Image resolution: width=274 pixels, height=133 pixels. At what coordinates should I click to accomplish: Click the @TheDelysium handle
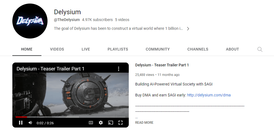pos(67,20)
